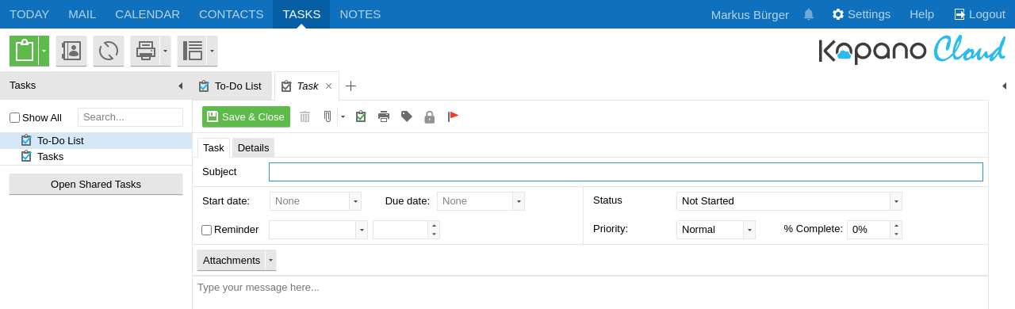Enable the Show All checkbox

click(x=14, y=117)
